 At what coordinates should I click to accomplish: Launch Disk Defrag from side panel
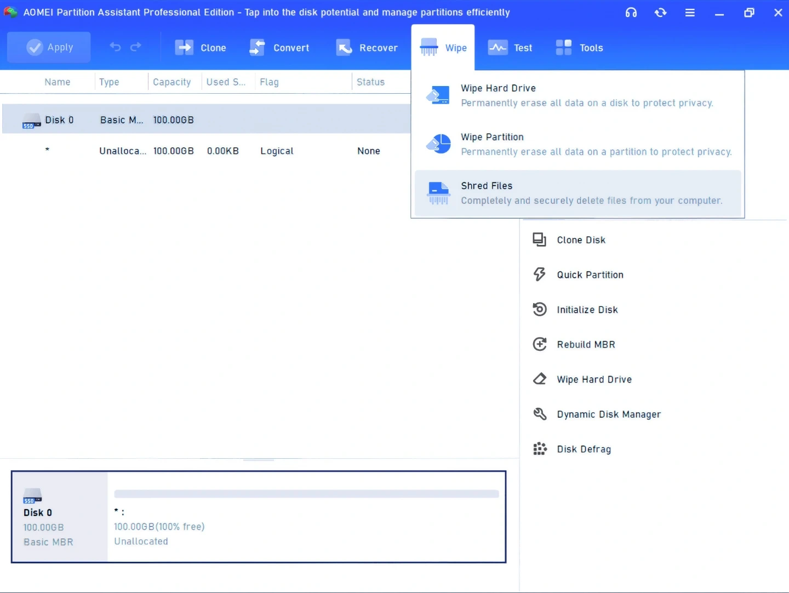click(x=584, y=449)
